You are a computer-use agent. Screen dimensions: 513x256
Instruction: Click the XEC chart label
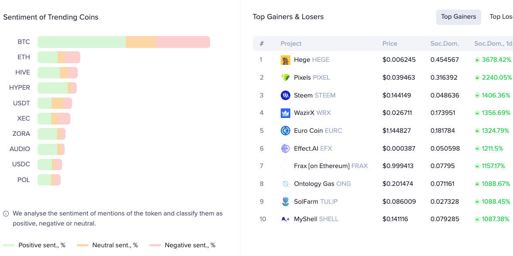point(24,119)
